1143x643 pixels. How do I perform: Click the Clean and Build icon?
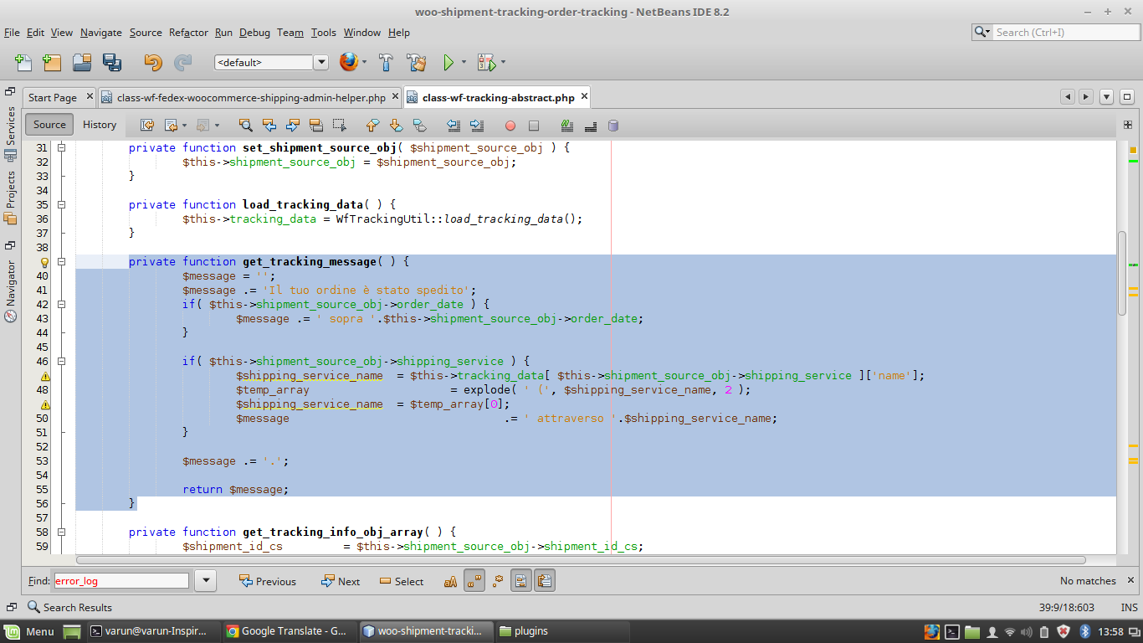coord(417,63)
